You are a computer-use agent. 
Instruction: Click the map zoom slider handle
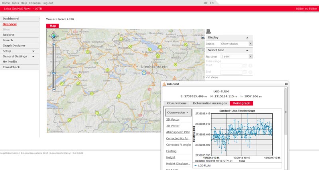pos(53,73)
